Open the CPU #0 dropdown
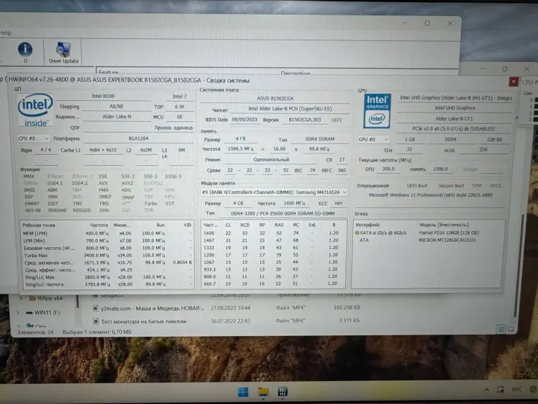Screen dimensions: 538x404 tap(34, 139)
